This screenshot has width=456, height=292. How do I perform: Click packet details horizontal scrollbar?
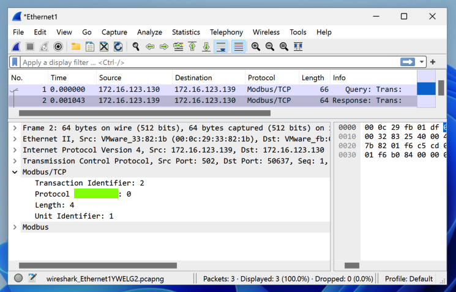[98, 266]
